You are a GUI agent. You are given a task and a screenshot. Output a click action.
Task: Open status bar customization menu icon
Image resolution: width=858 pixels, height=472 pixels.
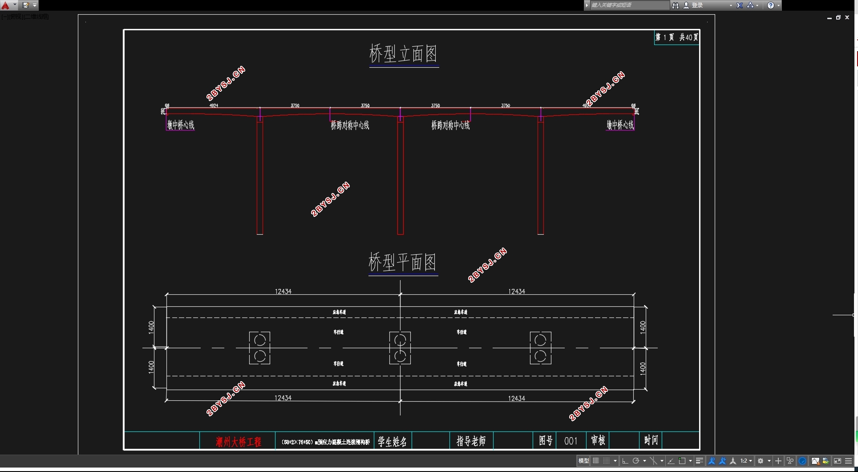tap(848, 461)
